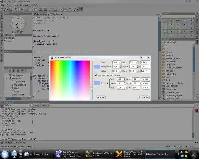Click the Aquamarine declaration icon in navigator
Viewport: 199px width, 159px height.
click(13, 82)
